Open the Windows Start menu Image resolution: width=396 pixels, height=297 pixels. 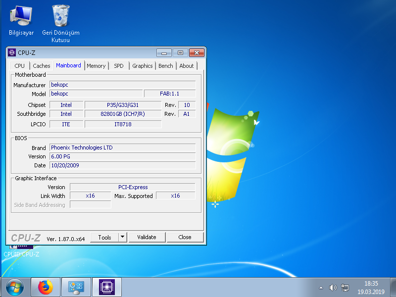[x=15, y=287]
